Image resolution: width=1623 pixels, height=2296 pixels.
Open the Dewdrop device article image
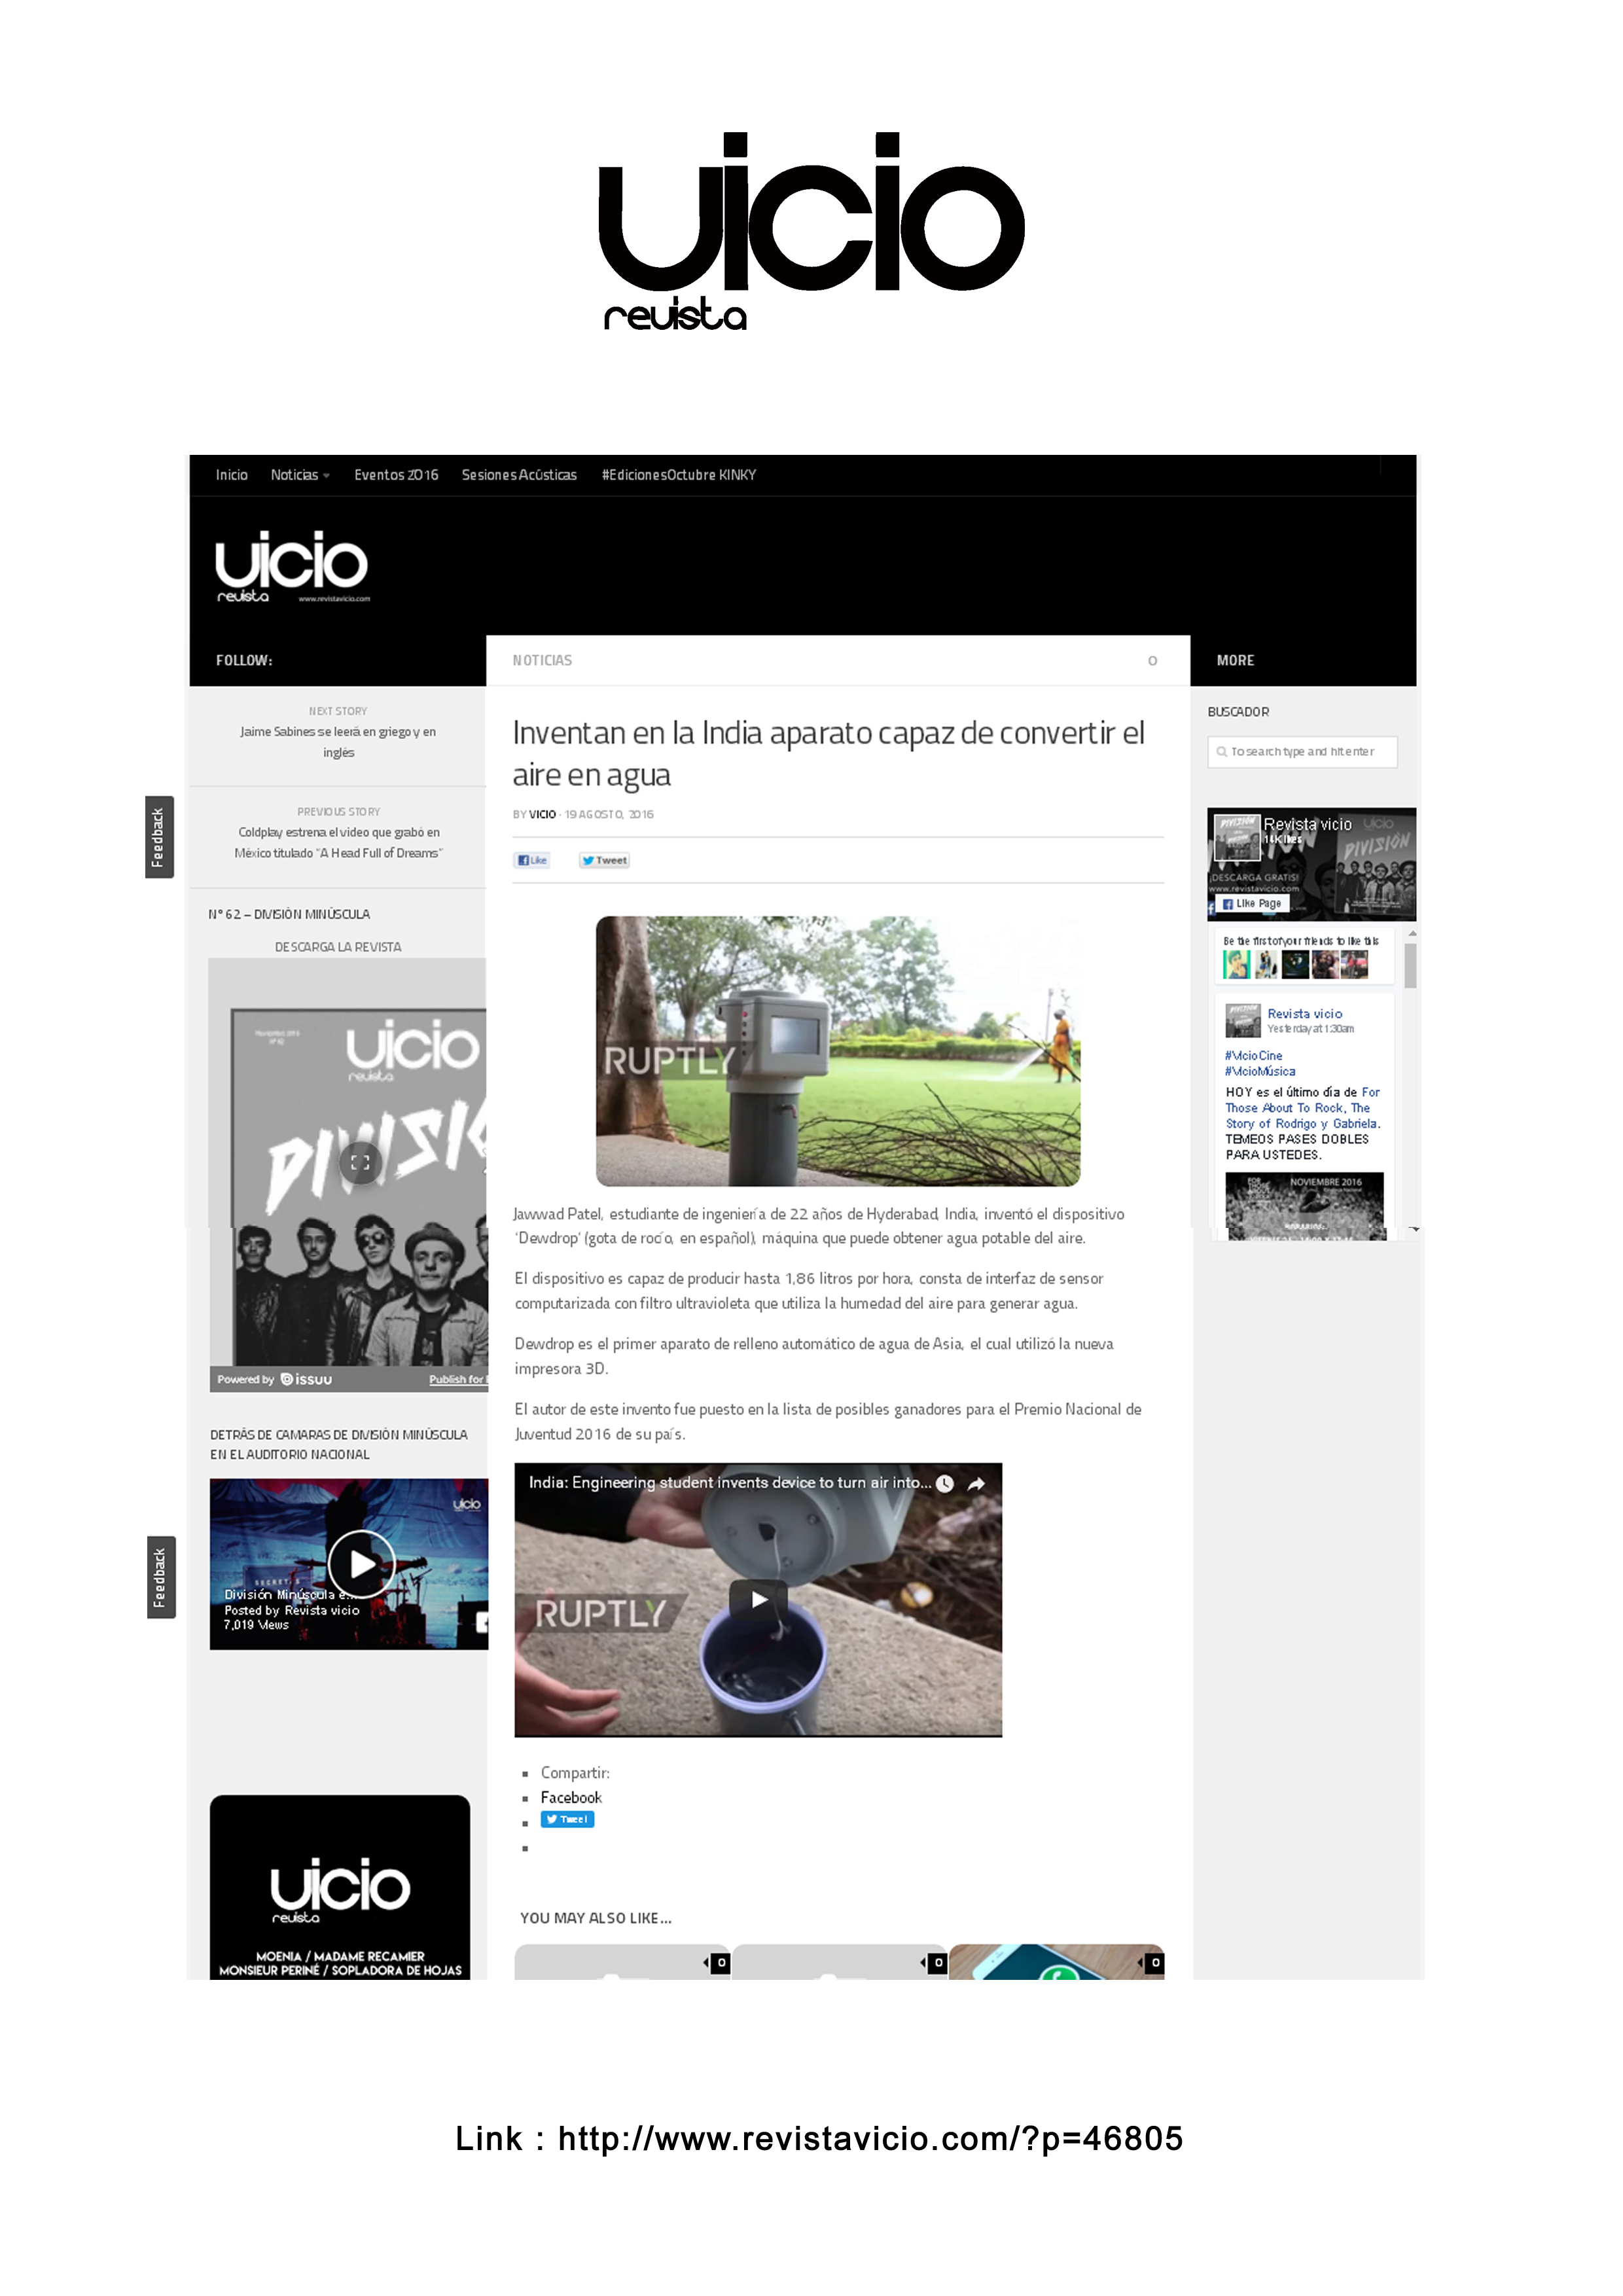pyautogui.click(x=838, y=1051)
